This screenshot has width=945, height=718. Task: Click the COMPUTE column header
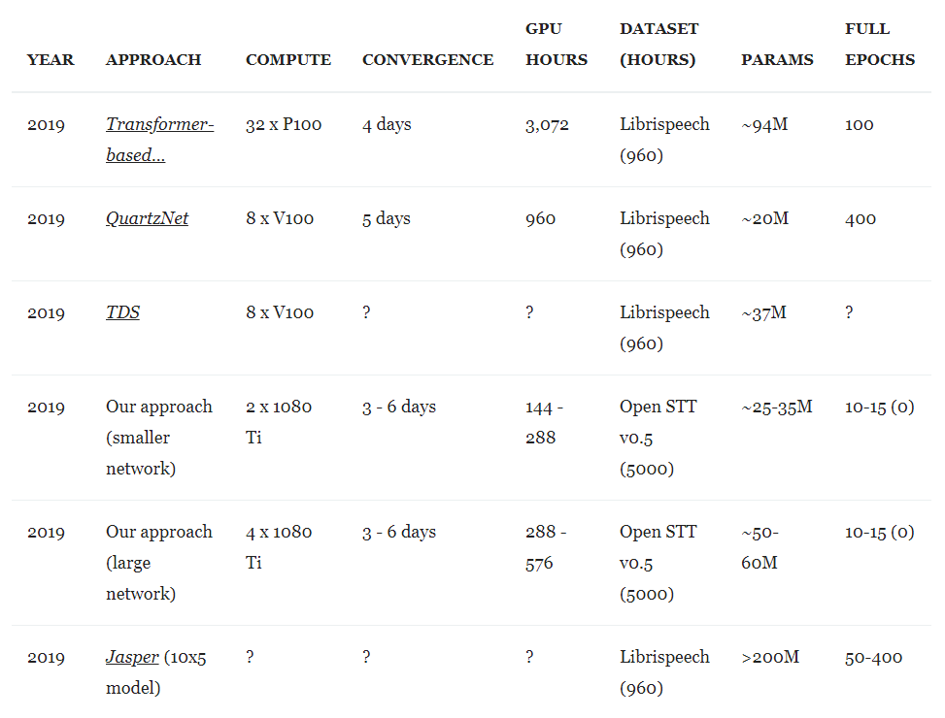[x=288, y=59]
